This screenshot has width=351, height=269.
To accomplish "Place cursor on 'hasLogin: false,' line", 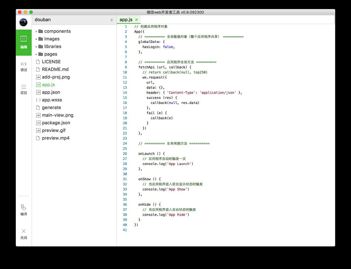I will coord(159,47).
